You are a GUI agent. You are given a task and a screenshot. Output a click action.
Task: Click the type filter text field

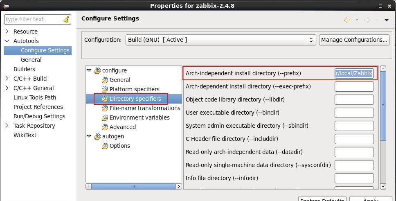click(x=33, y=19)
